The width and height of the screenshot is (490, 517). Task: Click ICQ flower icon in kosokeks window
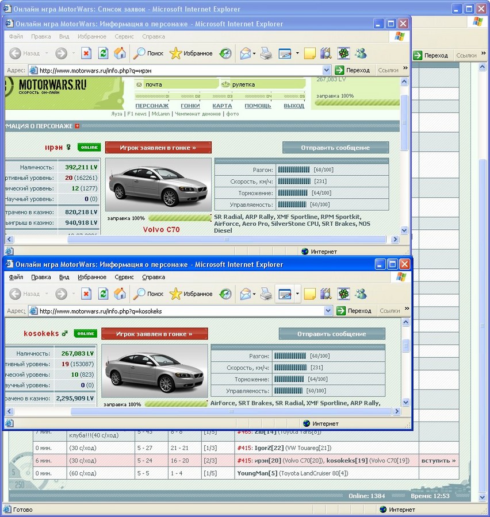(x=344, y=294)
